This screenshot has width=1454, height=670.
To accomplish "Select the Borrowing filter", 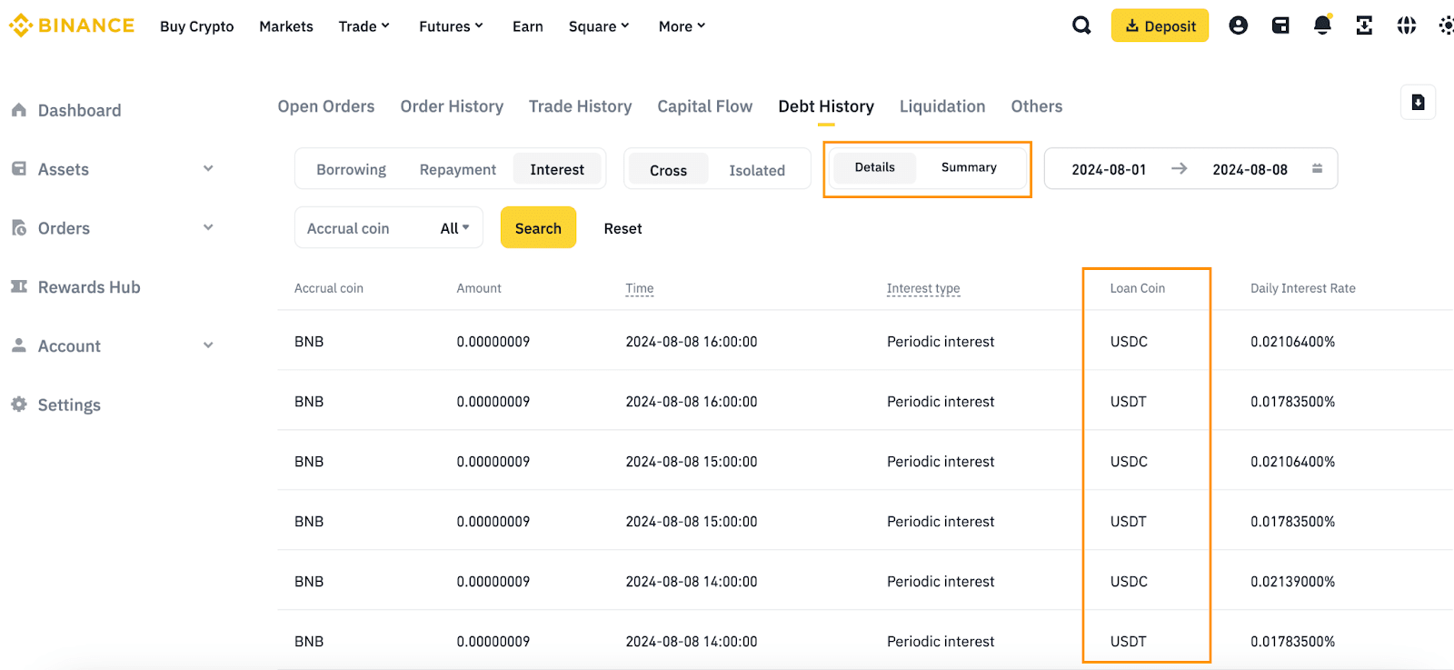I will click(351, 169).
